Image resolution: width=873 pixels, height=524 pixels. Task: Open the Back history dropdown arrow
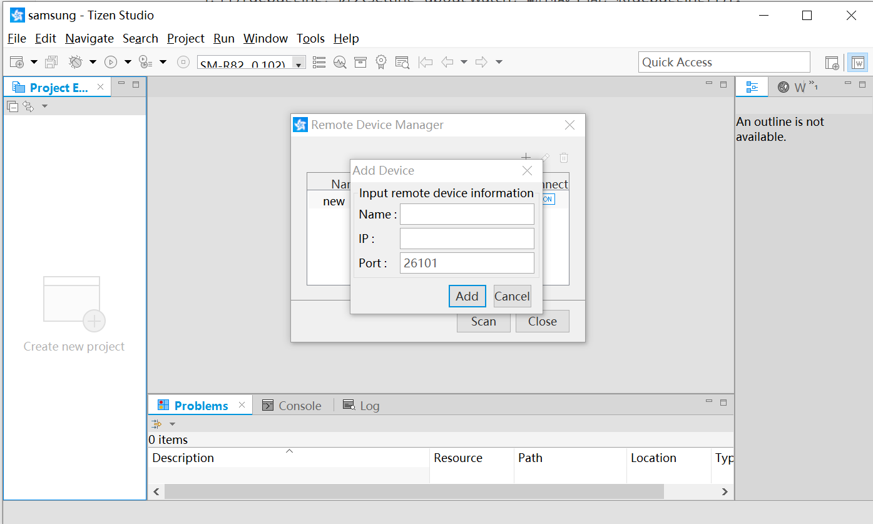tap(464, 62)
